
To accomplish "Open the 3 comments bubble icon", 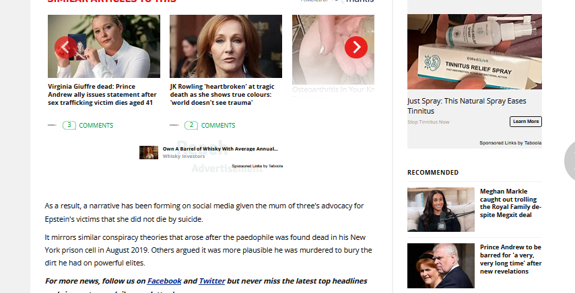I will pyautogui.click(x=69, y=125).
